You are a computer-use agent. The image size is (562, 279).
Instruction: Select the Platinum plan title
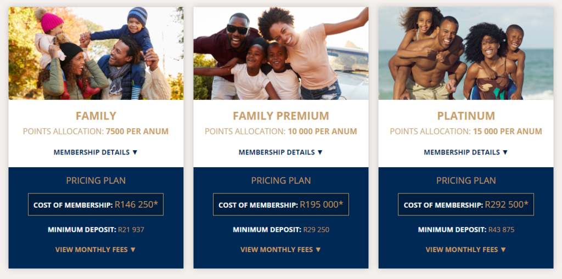(466, 116)
